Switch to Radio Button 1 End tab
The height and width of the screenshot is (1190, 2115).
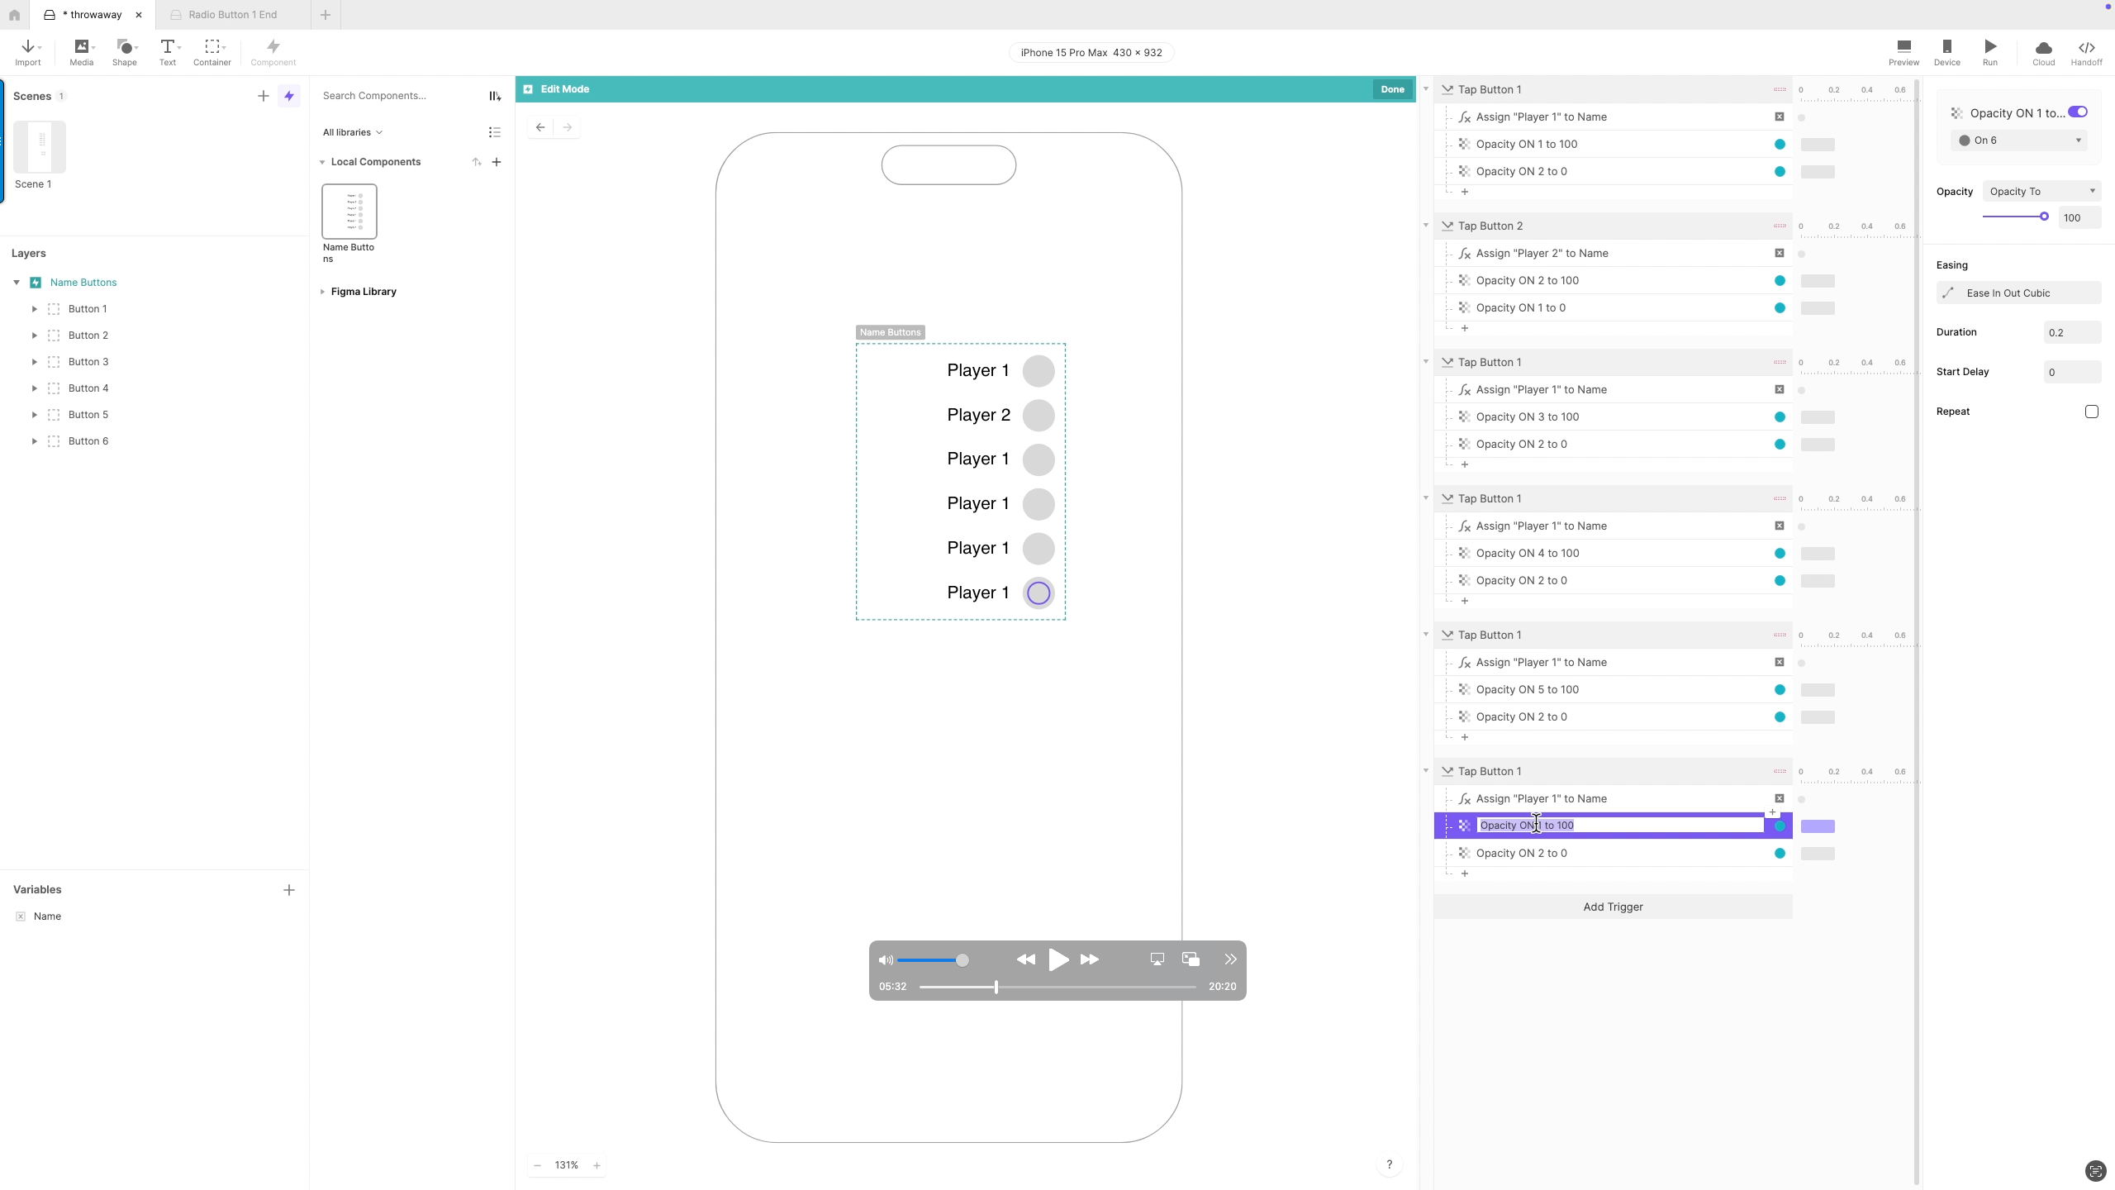232,15
